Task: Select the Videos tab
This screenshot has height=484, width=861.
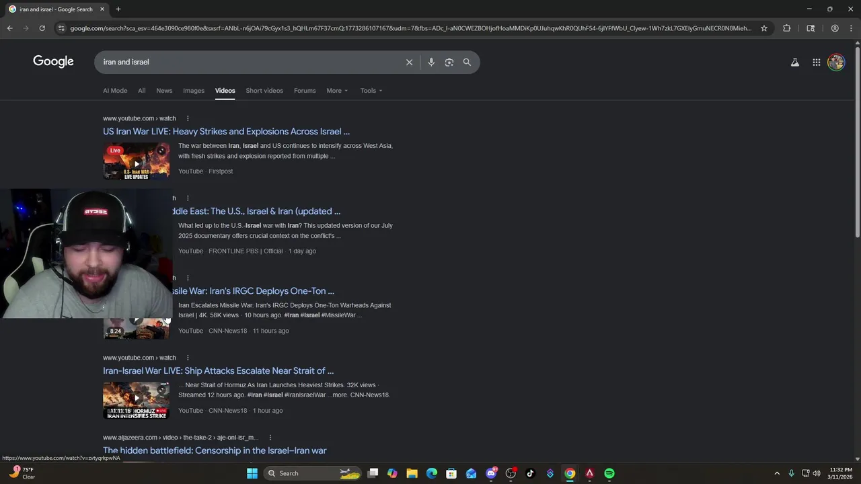Action: pyautogui.click(x=225, y=91)
